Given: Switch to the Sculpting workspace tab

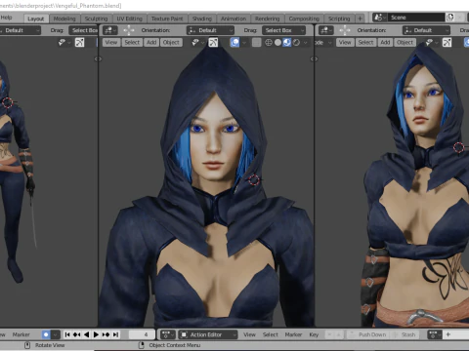Looking at the screenshot, I should [96, 19].
